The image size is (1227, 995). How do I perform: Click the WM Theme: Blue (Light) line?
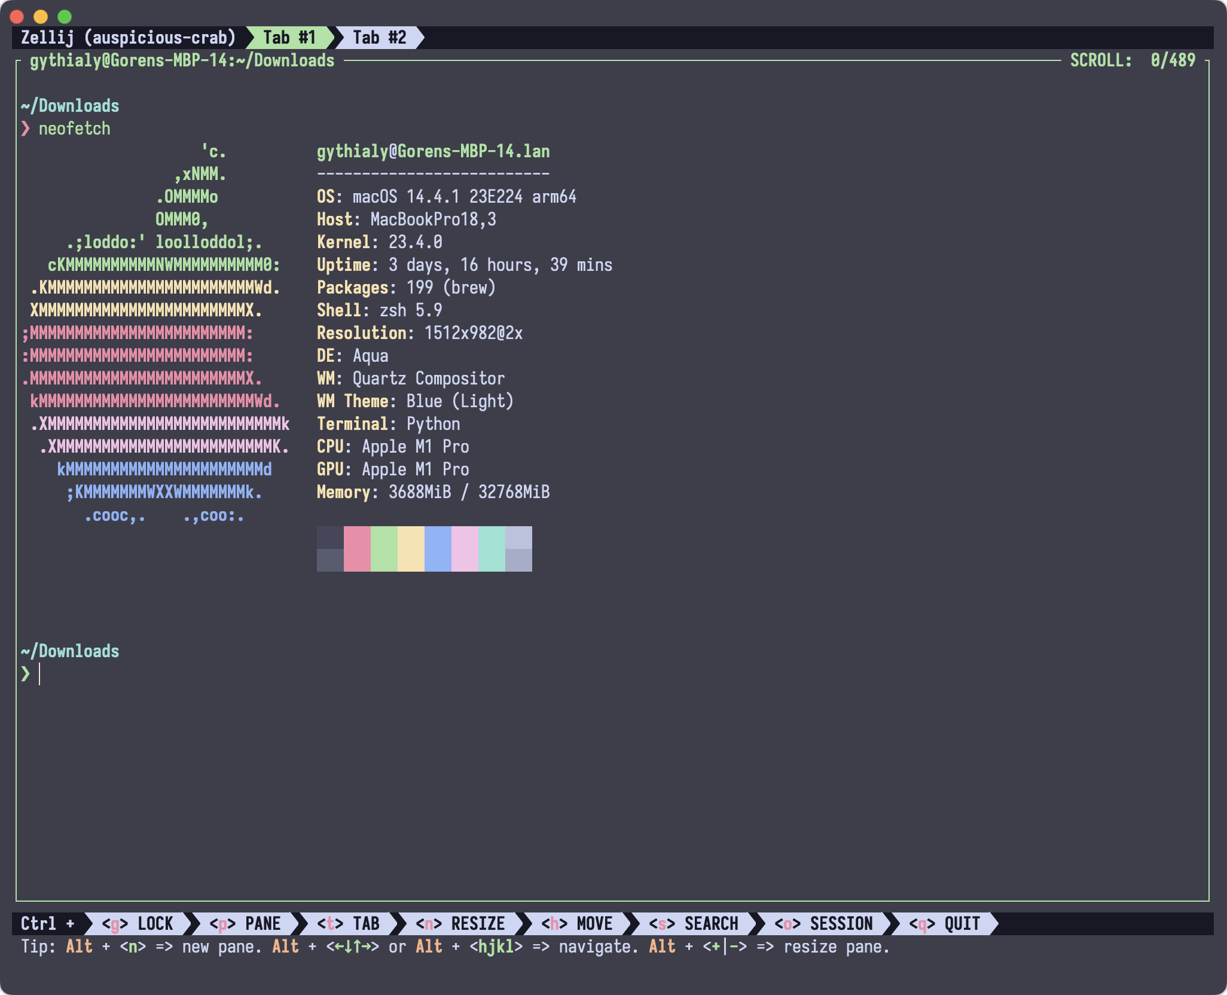(x=415, y=401)
